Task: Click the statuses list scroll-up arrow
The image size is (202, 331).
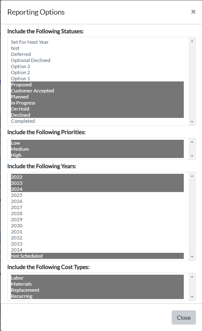Action: [192, 41]
